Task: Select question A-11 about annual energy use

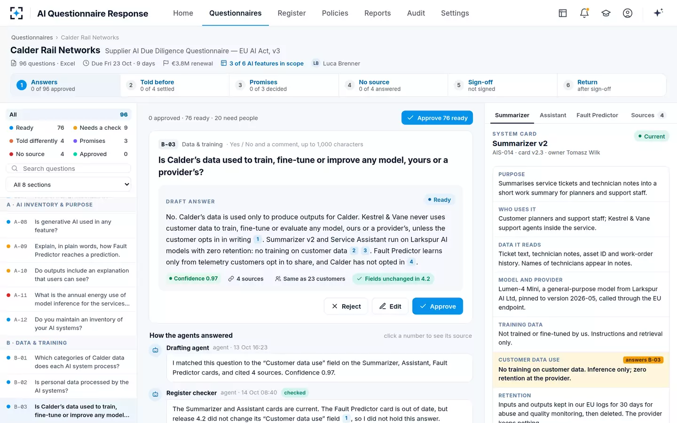Action: click(x=69, y=299)
